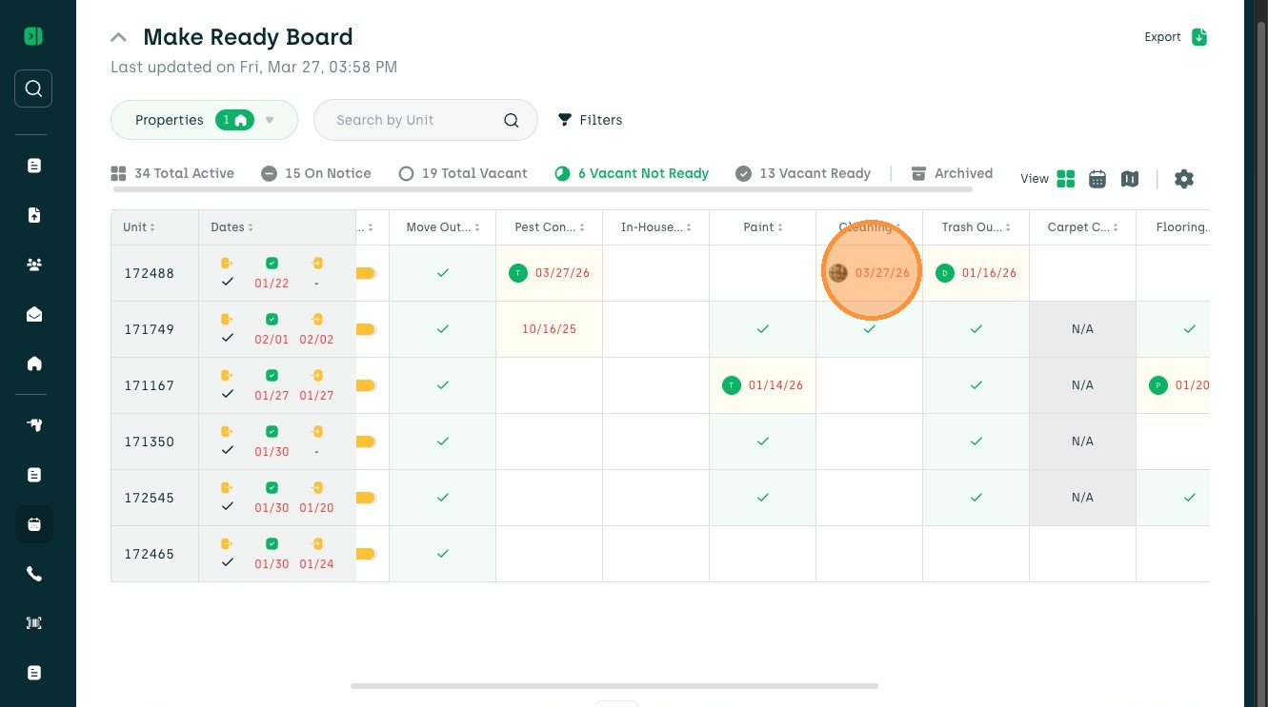Viewport: 1268px width, 707px height.
Task: Select the 15 On Notice tab
Action: click(316, 173)
